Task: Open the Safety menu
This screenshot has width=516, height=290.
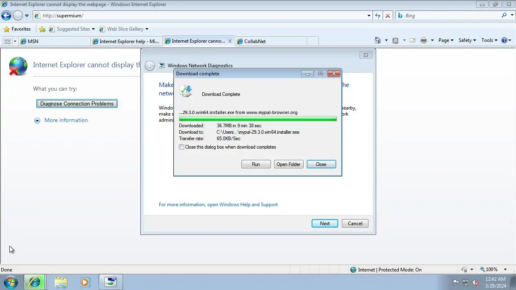Action: point(467,40)
